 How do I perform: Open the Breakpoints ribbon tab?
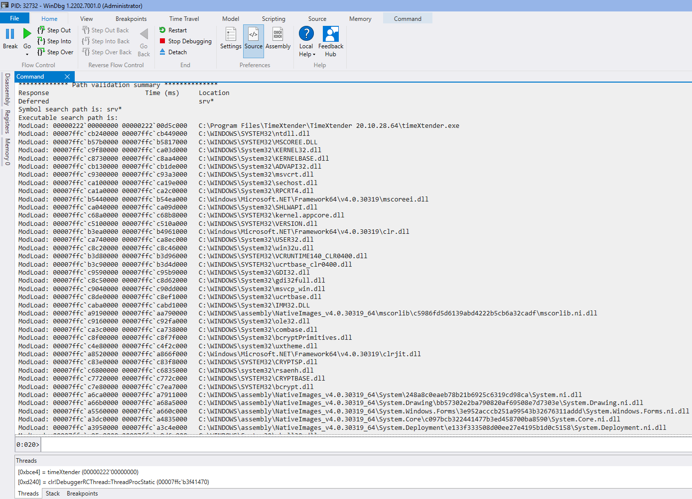point(131,19)
